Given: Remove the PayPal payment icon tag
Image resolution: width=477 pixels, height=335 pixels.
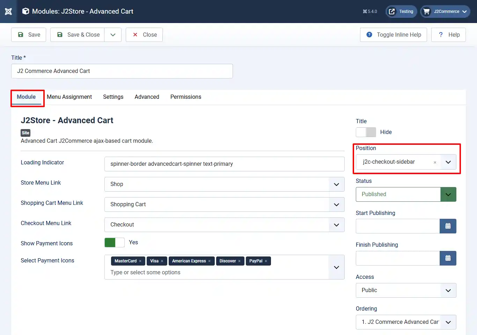Looking at the screenshot, I should coord(266,261).
